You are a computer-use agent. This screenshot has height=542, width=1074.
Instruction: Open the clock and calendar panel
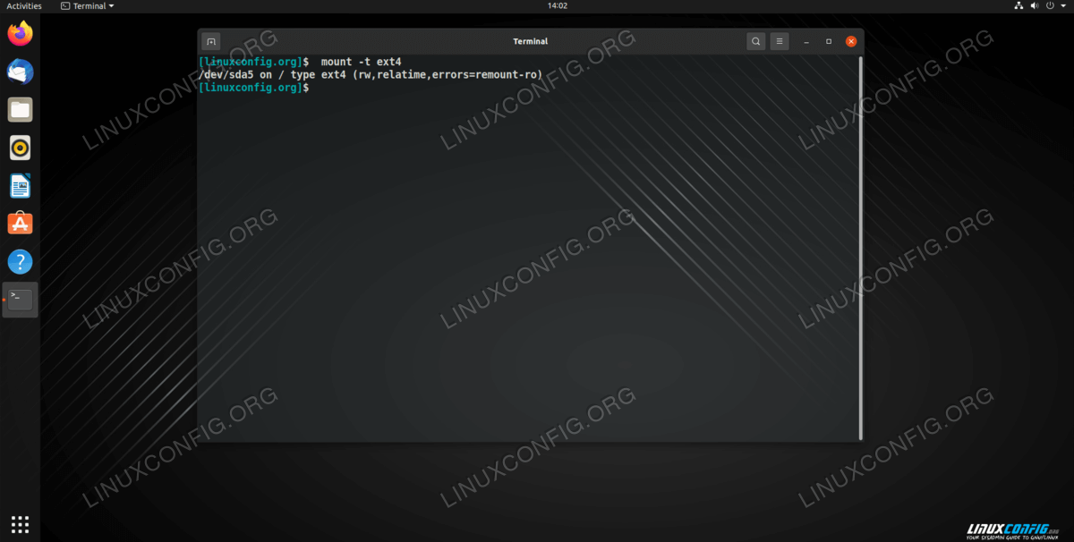(557, 6)
